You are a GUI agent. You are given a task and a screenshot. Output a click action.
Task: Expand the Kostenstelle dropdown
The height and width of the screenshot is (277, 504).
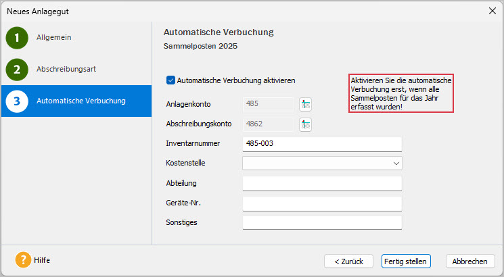[394, 163]
